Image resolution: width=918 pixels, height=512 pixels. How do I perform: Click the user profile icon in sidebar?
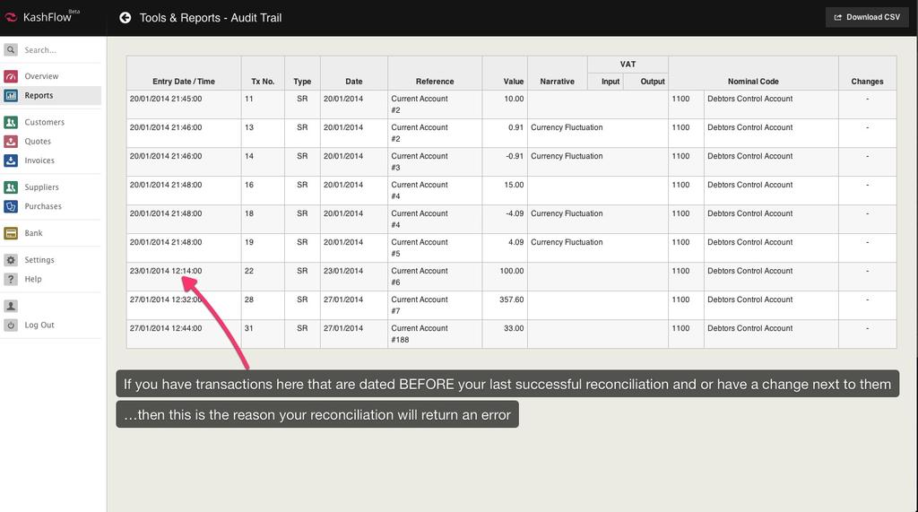coord(11,306)
